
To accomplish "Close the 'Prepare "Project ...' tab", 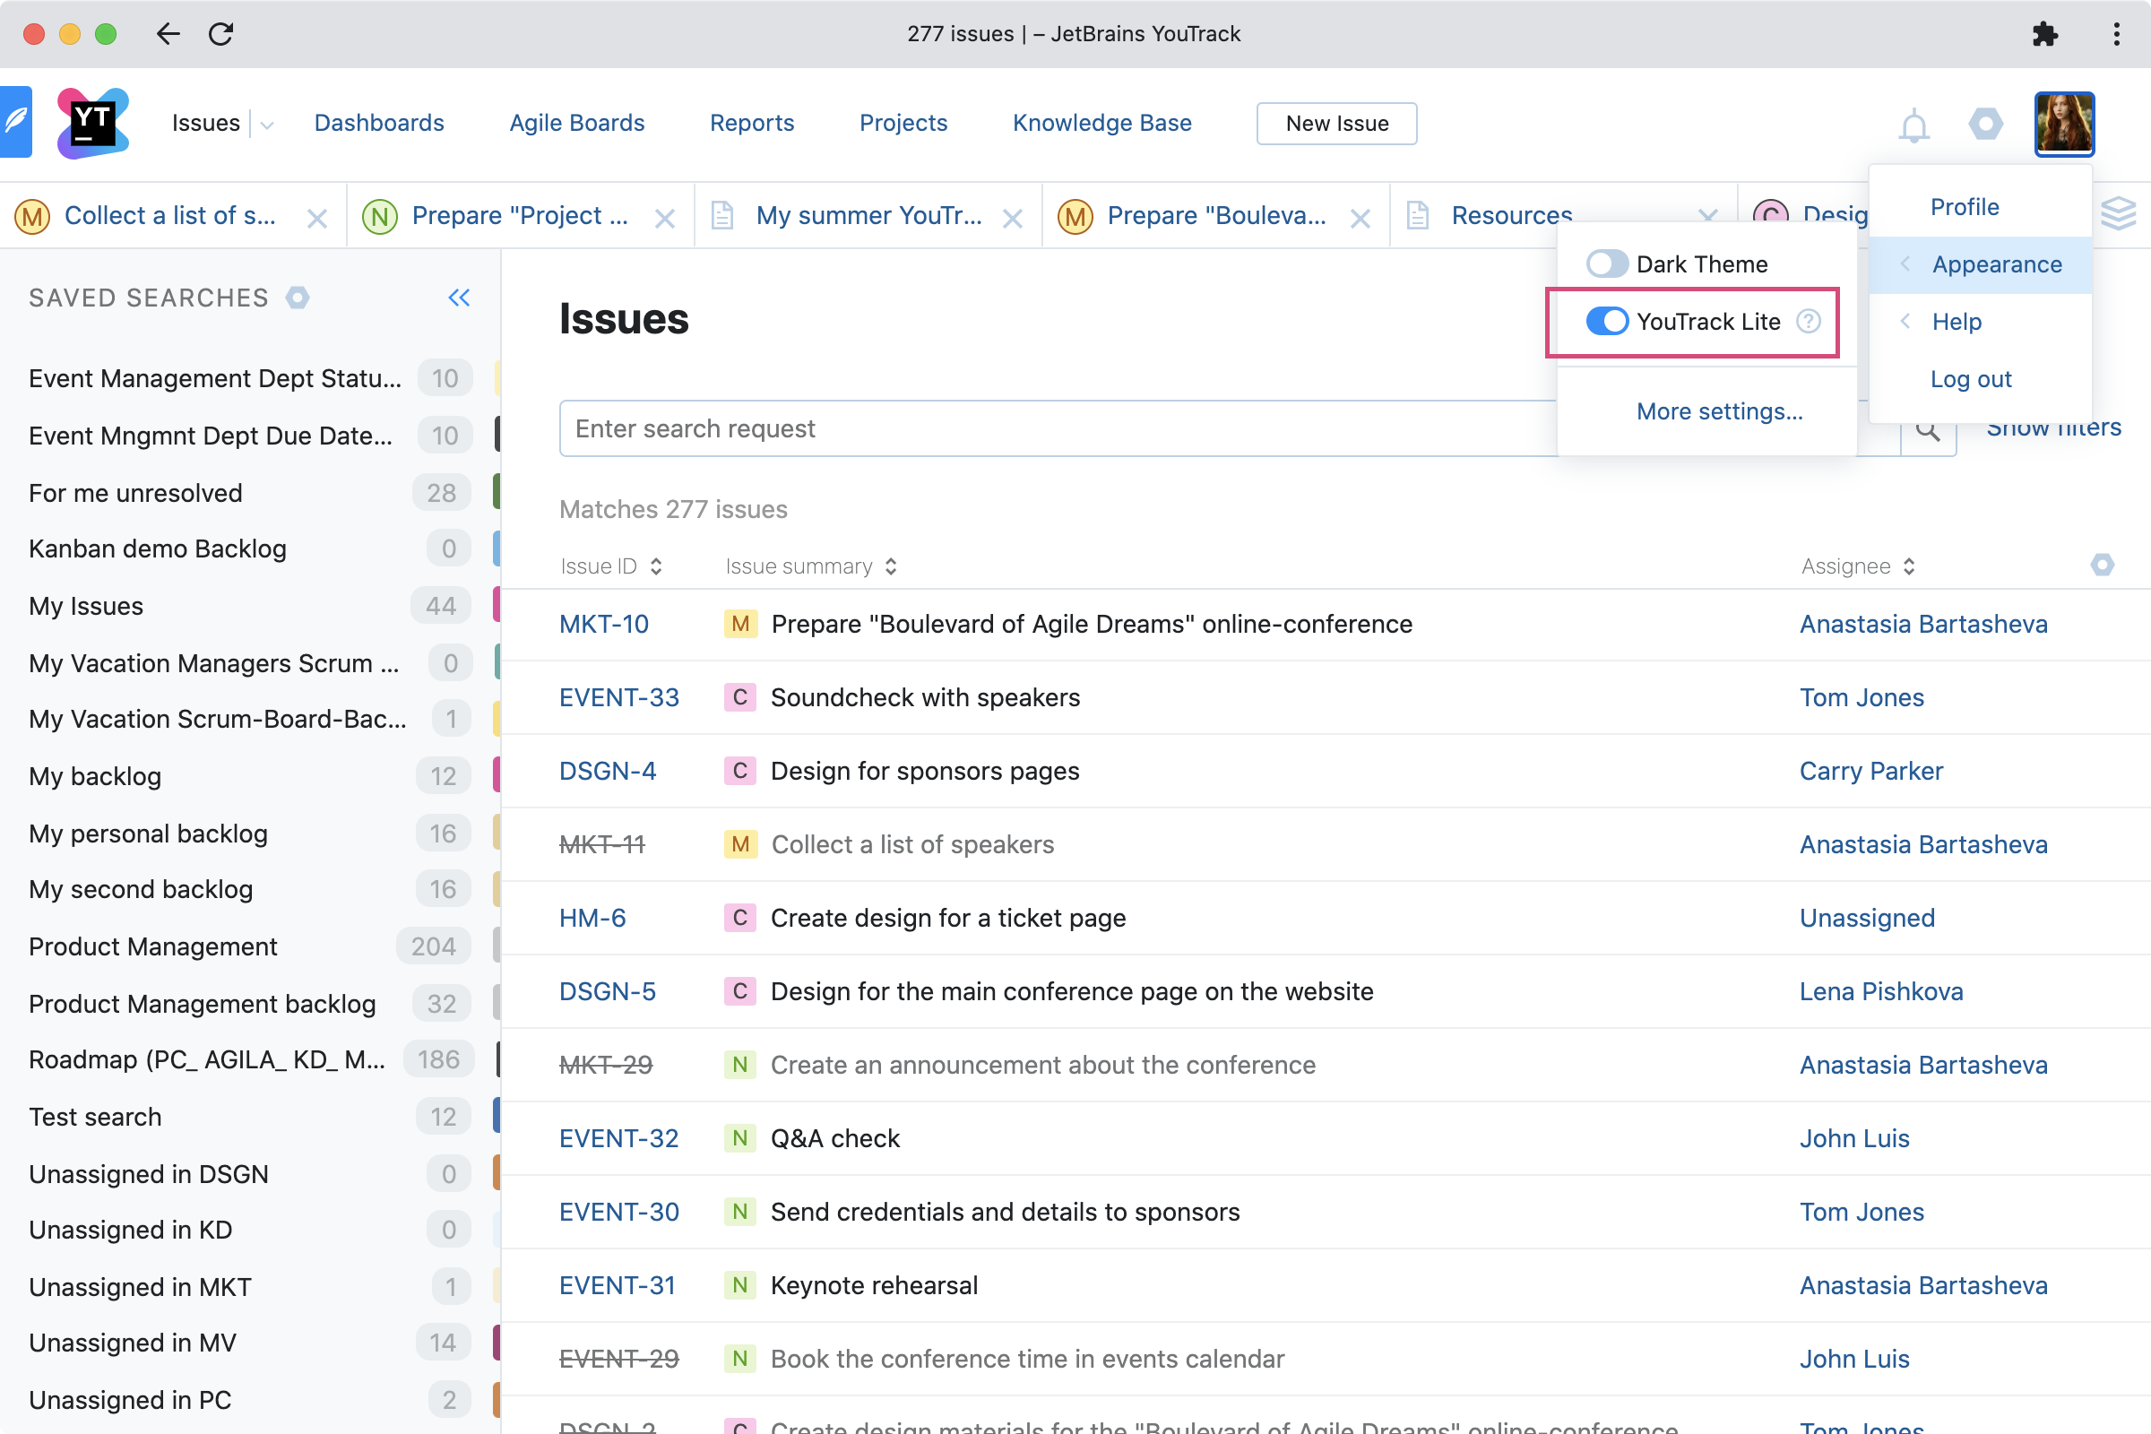I will (665, 218).
